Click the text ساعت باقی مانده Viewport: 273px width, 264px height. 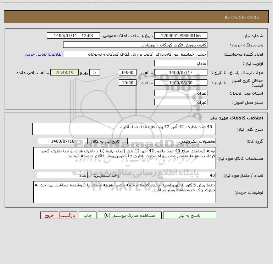pyautogui.click(x=33, y=73)
